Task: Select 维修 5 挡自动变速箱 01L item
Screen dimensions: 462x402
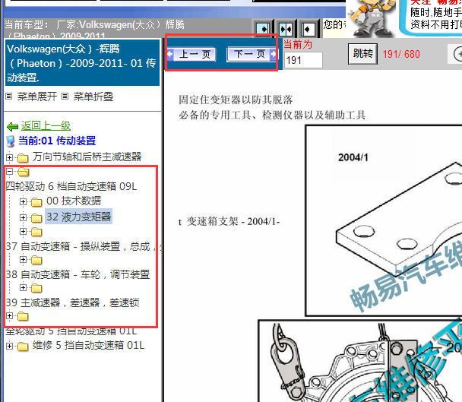Action: click(x=88, y=345)
